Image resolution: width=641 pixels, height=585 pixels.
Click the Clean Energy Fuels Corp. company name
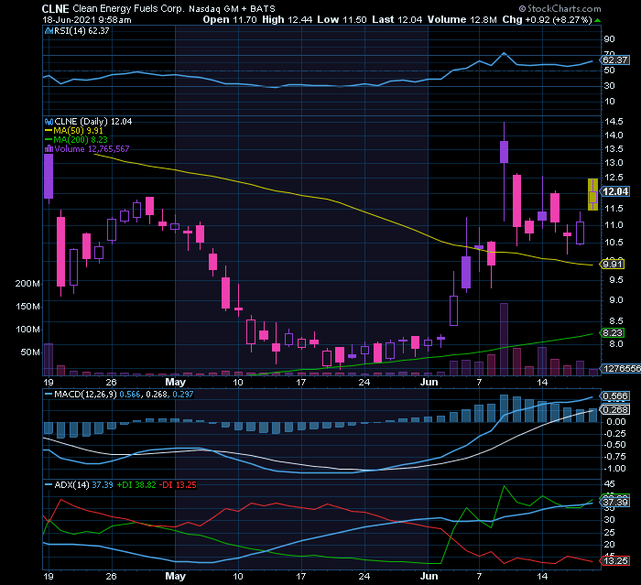128,8
